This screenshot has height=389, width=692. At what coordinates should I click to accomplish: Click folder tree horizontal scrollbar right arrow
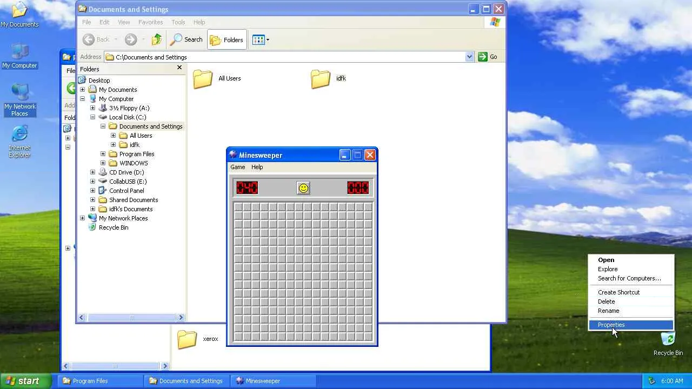coord(181,318)
